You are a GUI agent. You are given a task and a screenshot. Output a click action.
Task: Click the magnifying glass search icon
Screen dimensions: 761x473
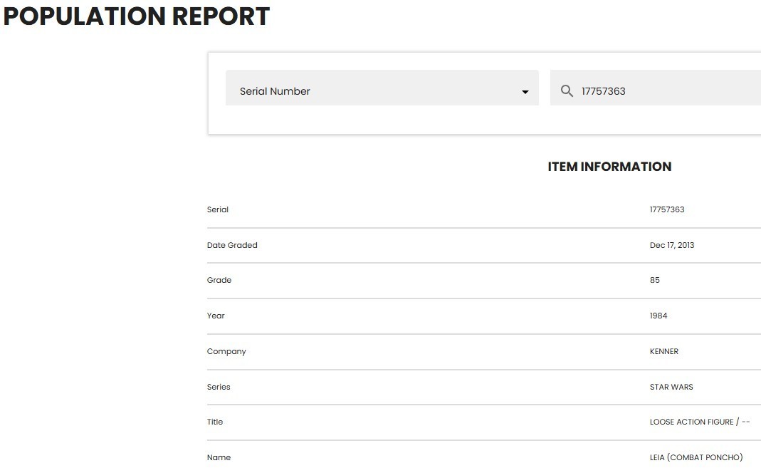(x=567, y=91)
